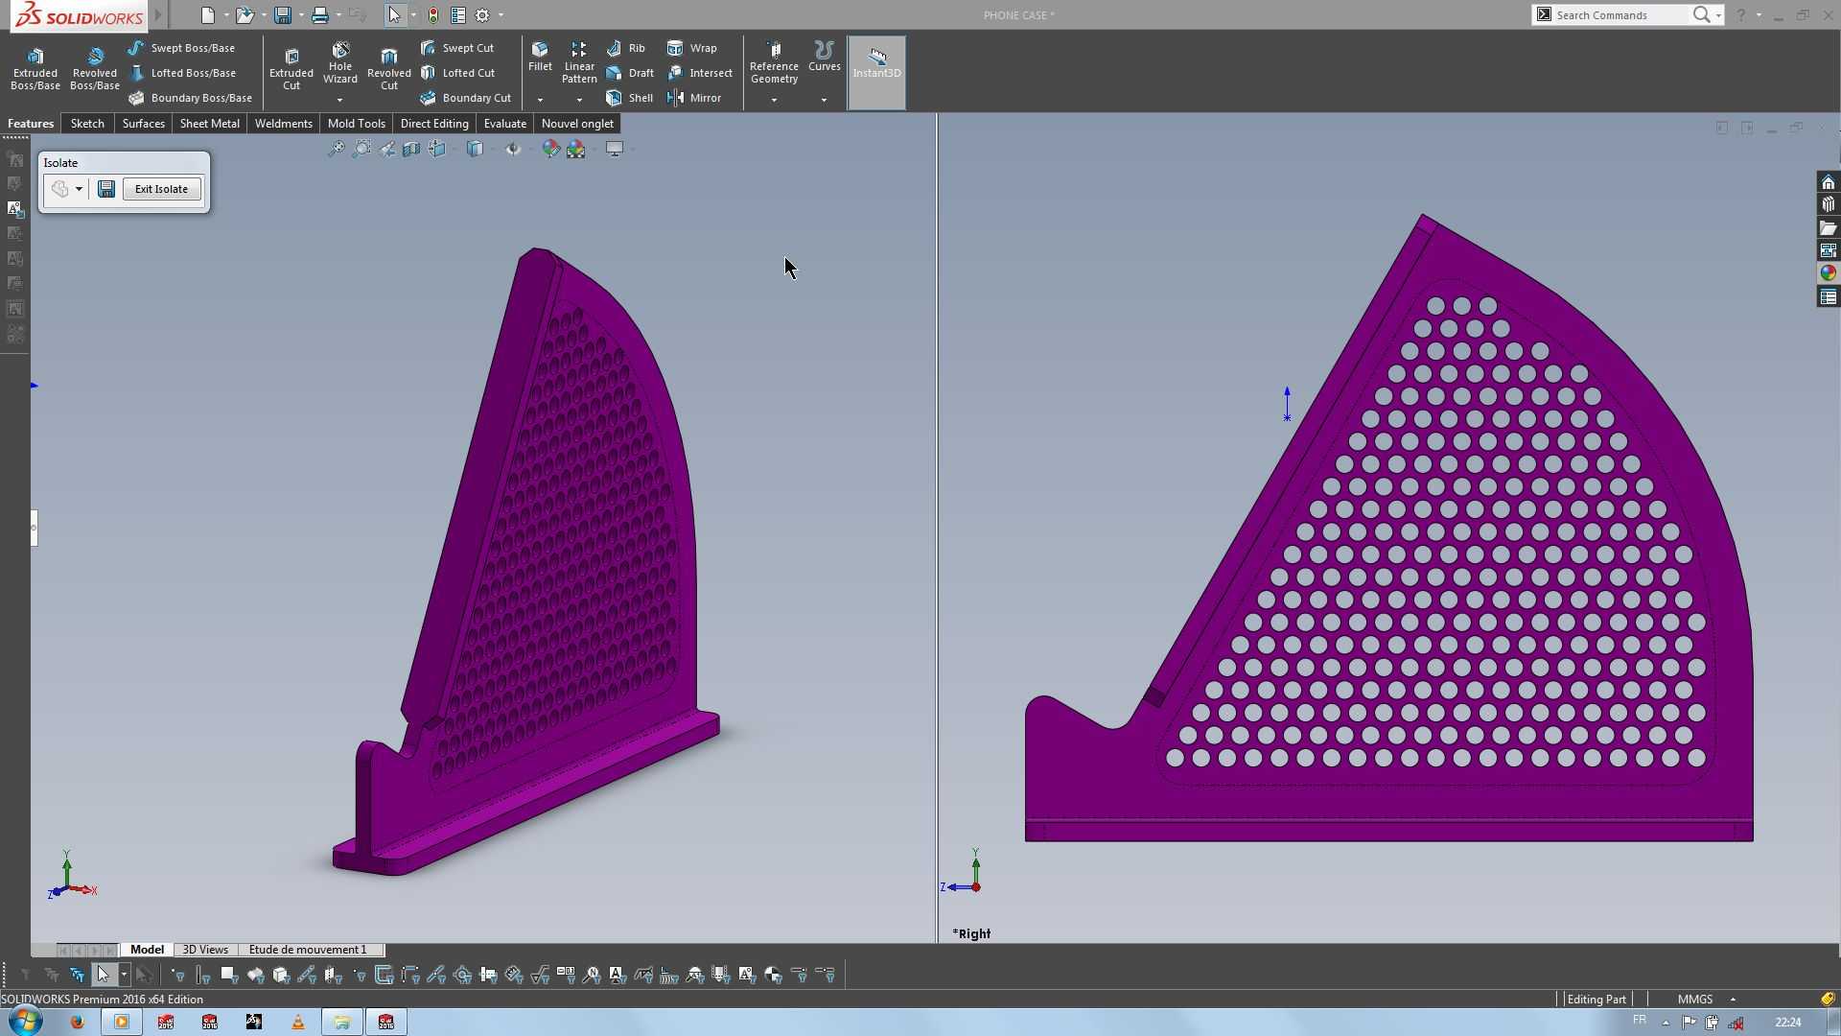Select the Extruded Boss/Base tool
The width and height of the screenshot is (1841, 1036).
35,69
